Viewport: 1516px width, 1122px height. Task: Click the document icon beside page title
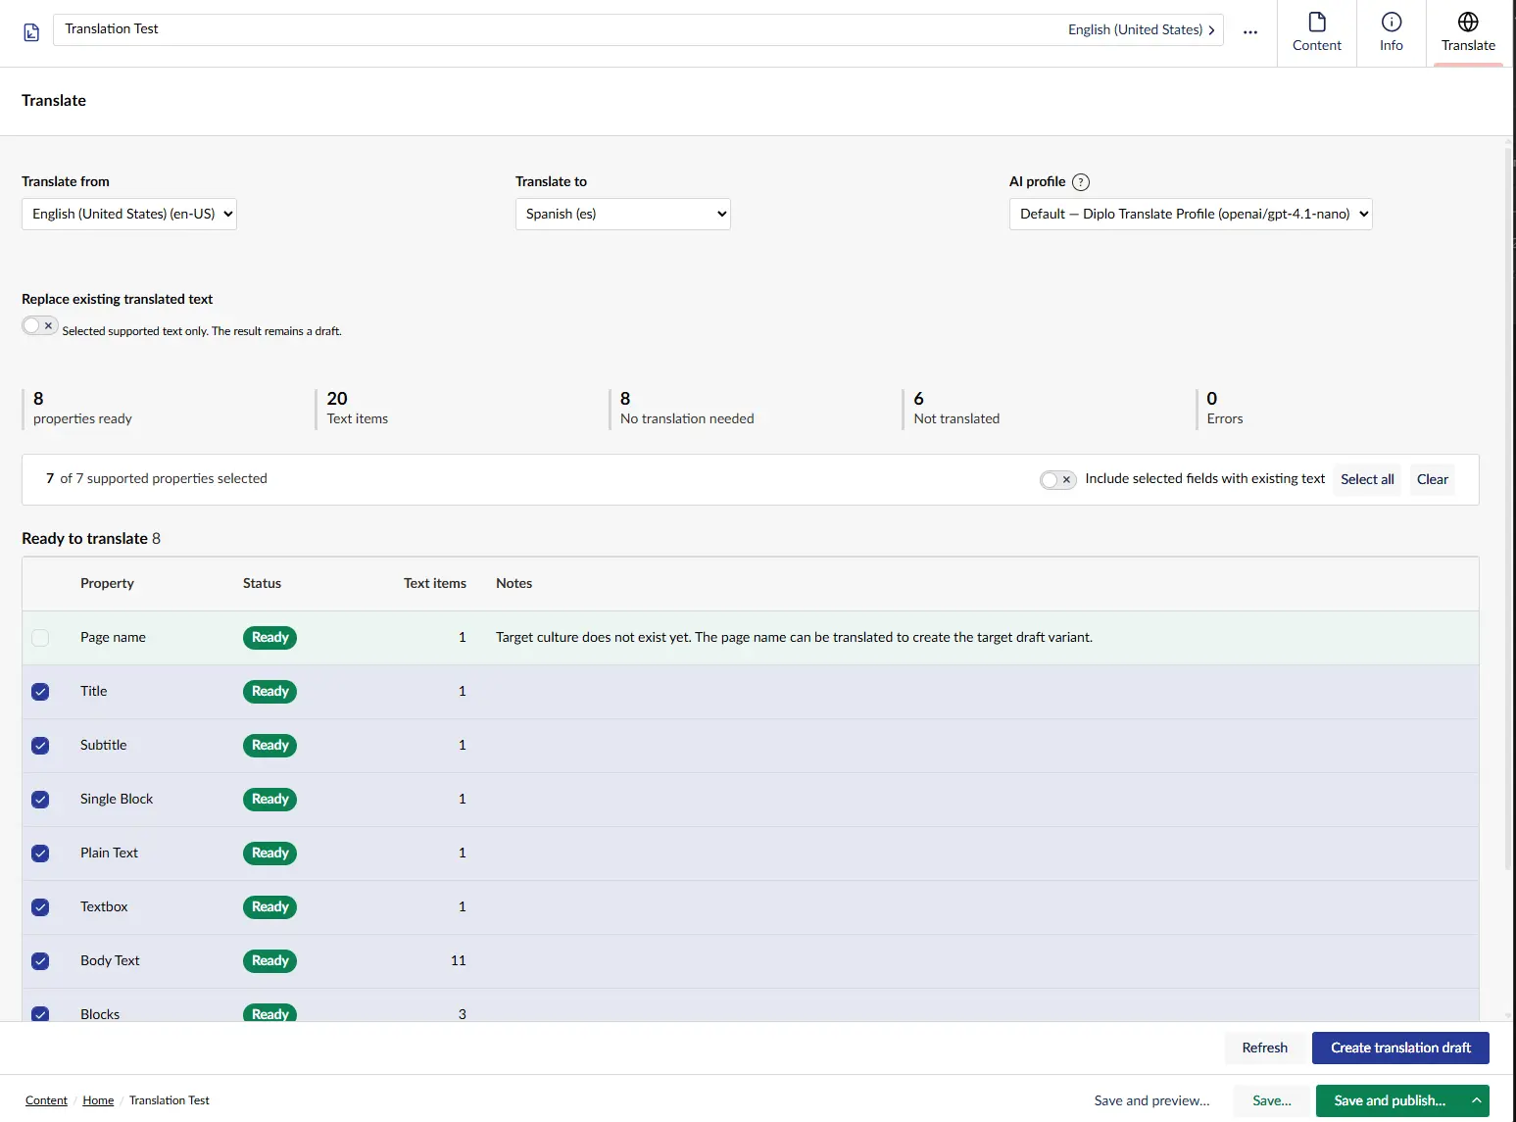31,32
